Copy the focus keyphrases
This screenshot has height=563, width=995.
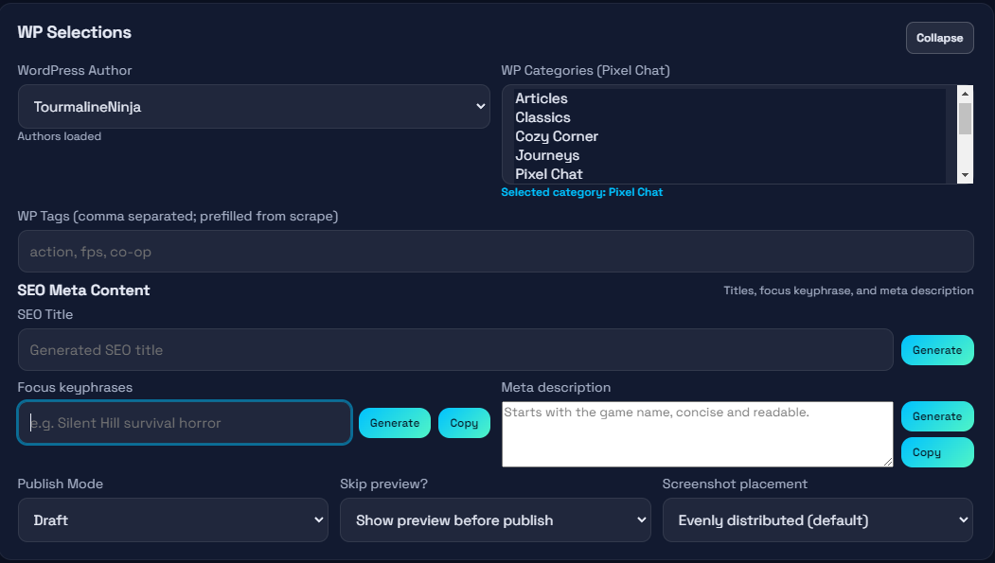pos(464,423)
